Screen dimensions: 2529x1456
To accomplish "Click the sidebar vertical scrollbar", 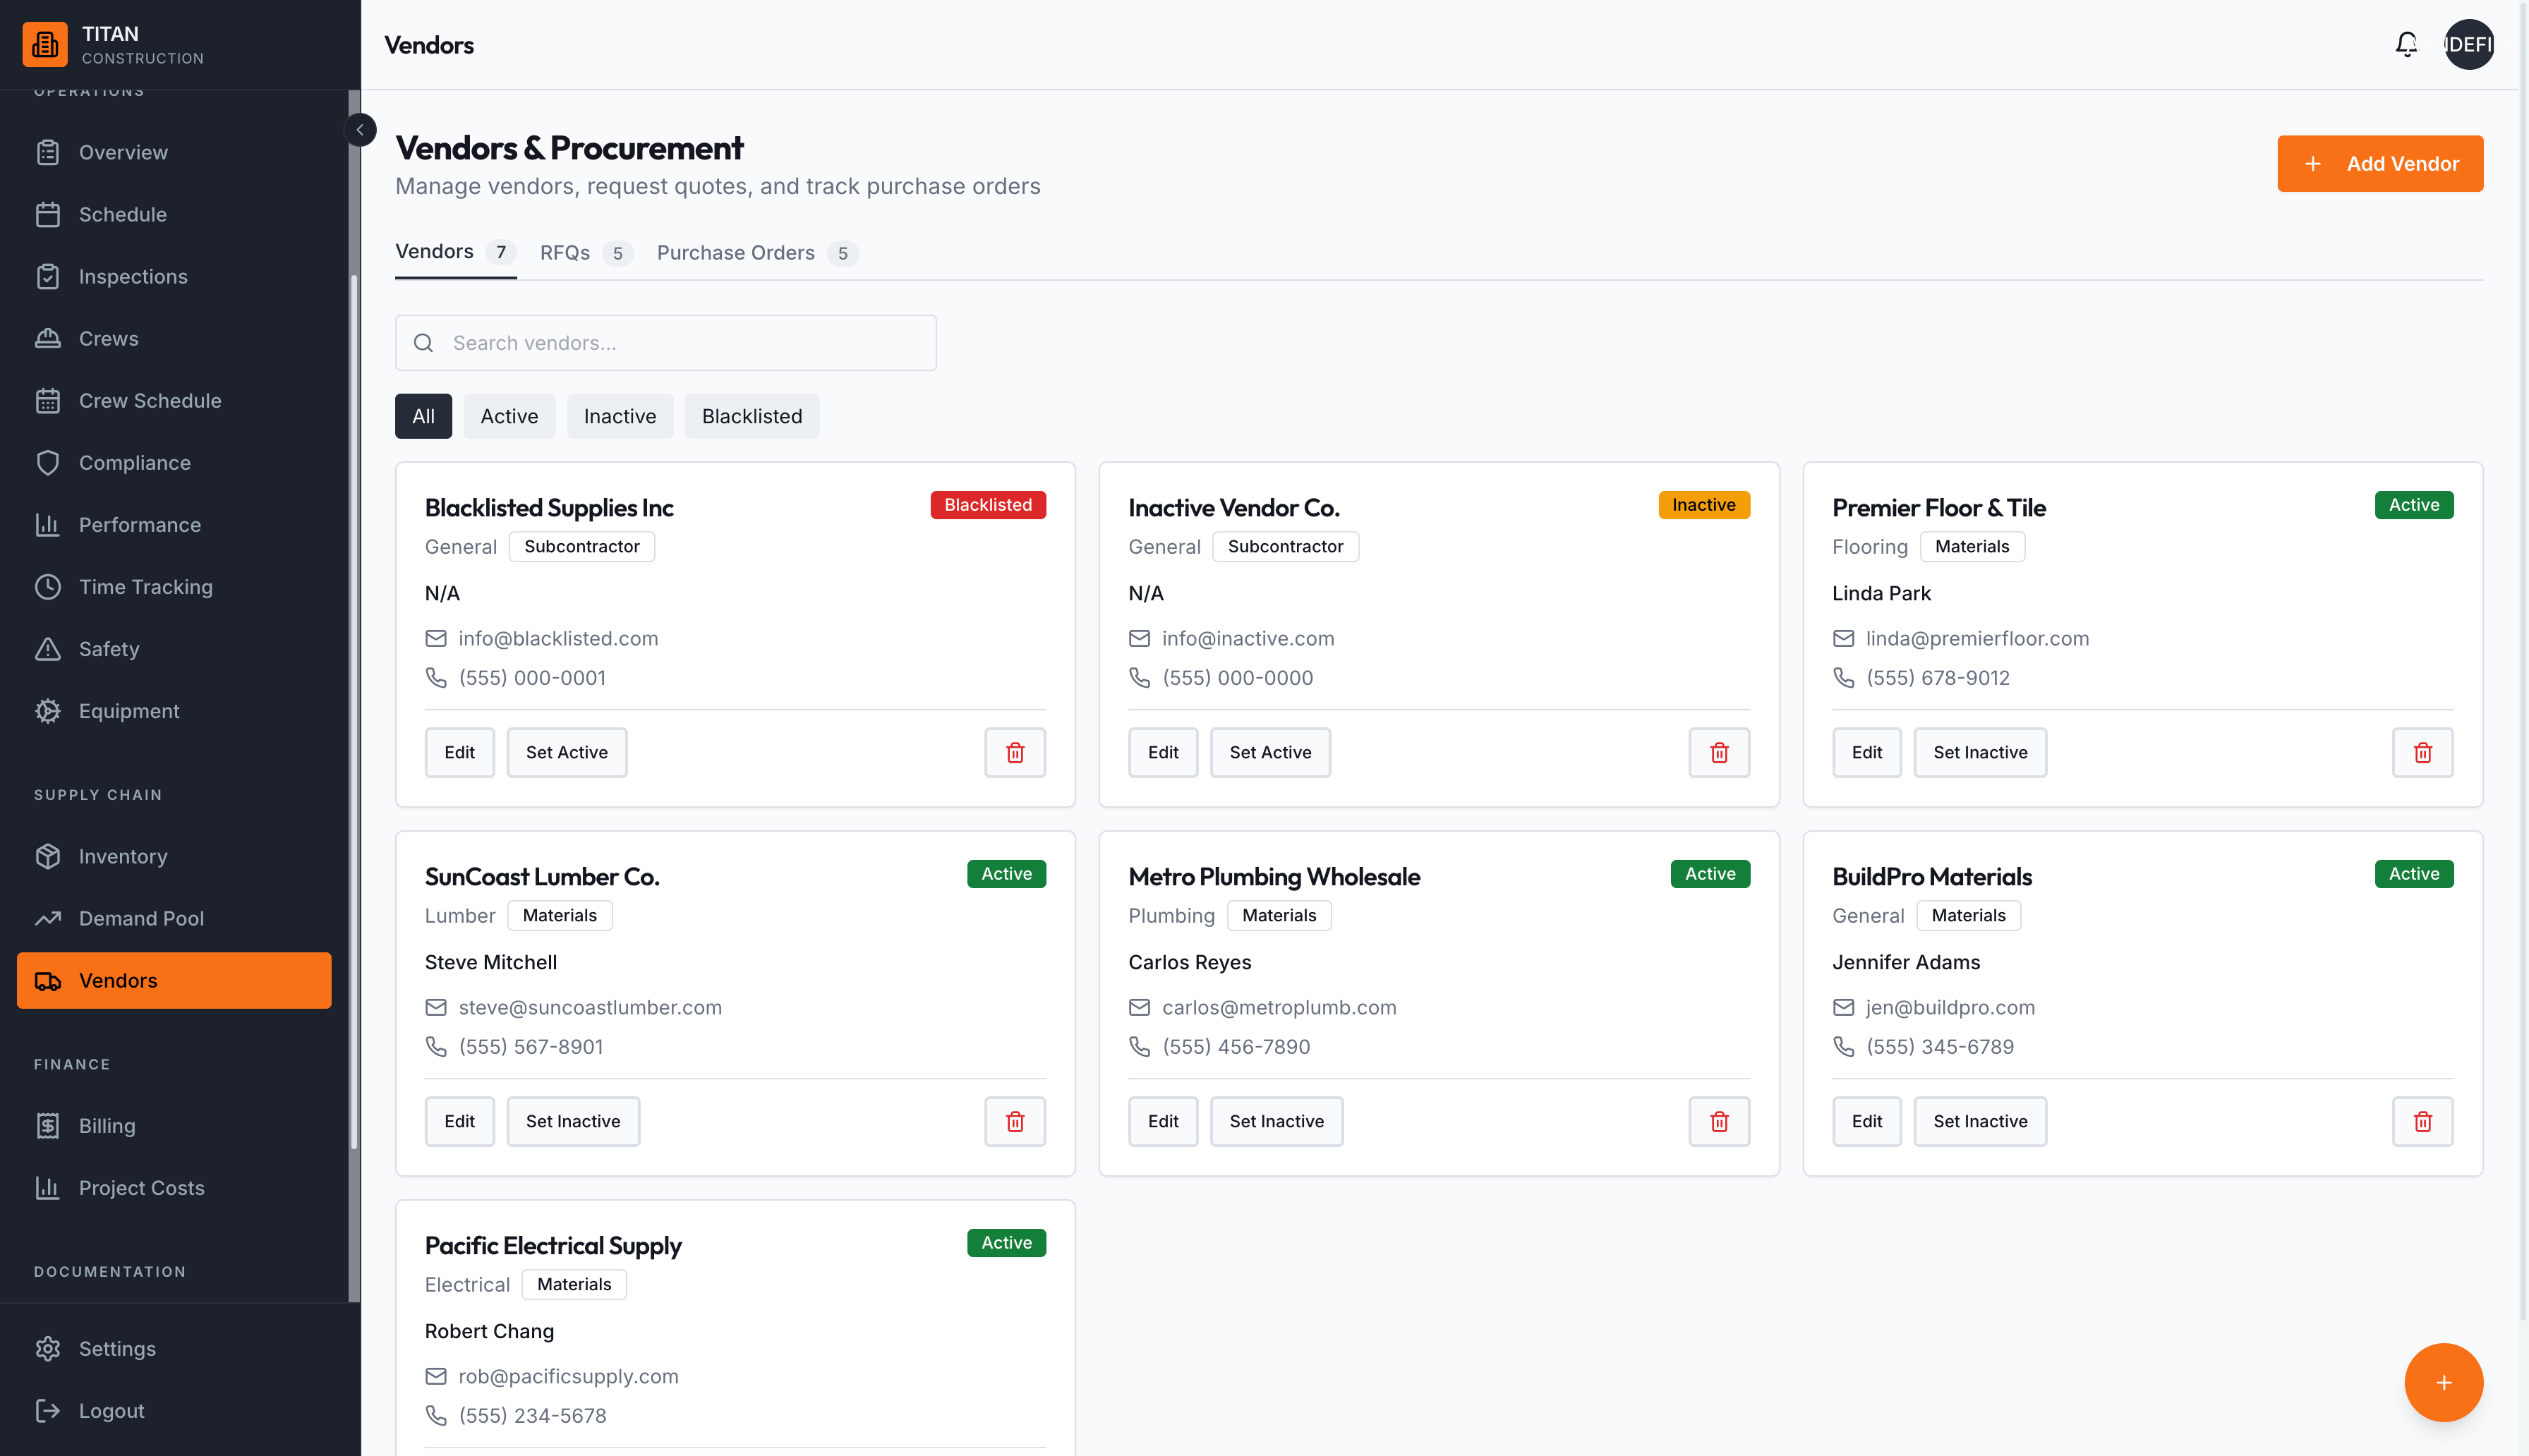I will [x=354, y=712].
